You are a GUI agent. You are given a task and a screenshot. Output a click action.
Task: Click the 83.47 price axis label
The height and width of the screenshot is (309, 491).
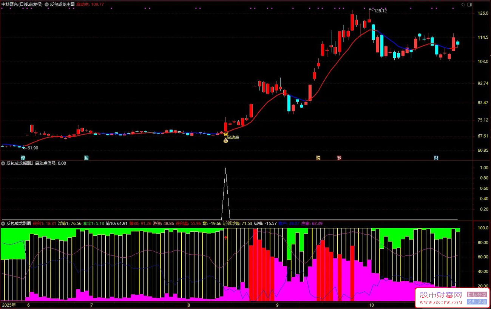(483, 103)
